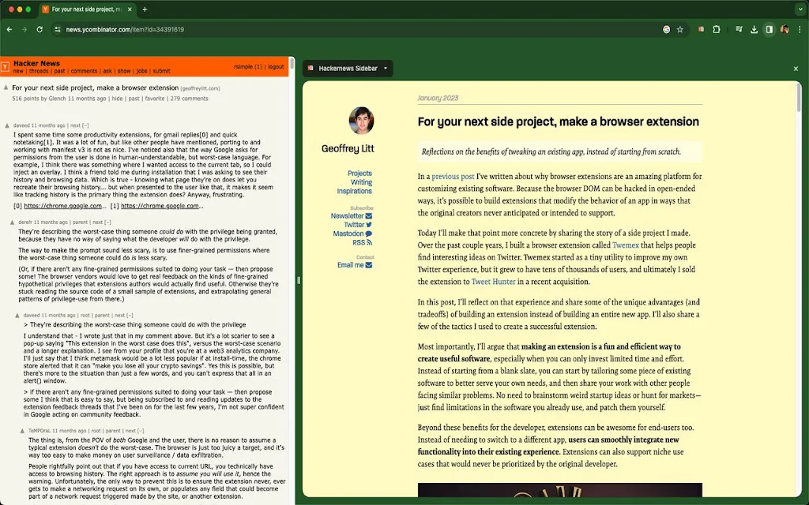Collapse daveed's reply thread

(x=130, y=315)
